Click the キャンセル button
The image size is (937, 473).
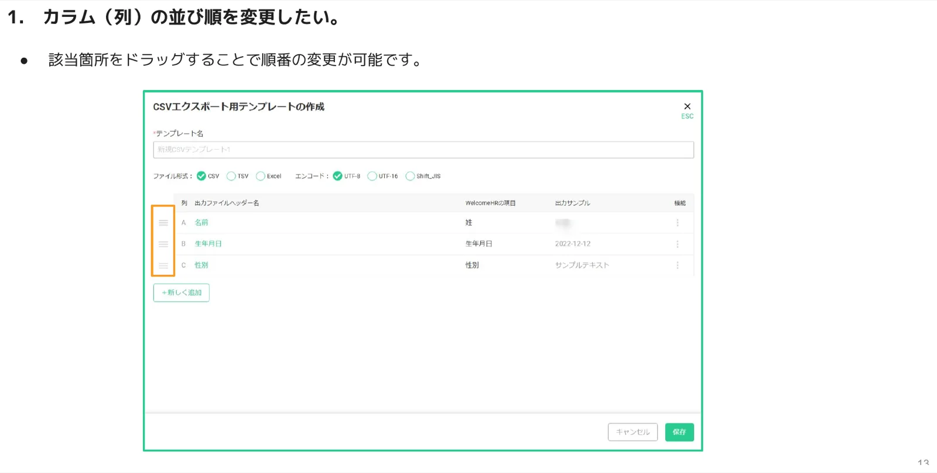[x=632, y=432]
